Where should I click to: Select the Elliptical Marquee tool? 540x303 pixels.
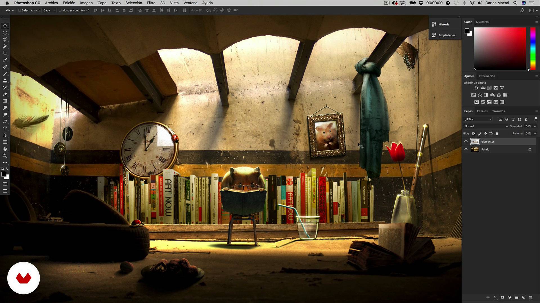pyautogui.click(x=5, y=33)
